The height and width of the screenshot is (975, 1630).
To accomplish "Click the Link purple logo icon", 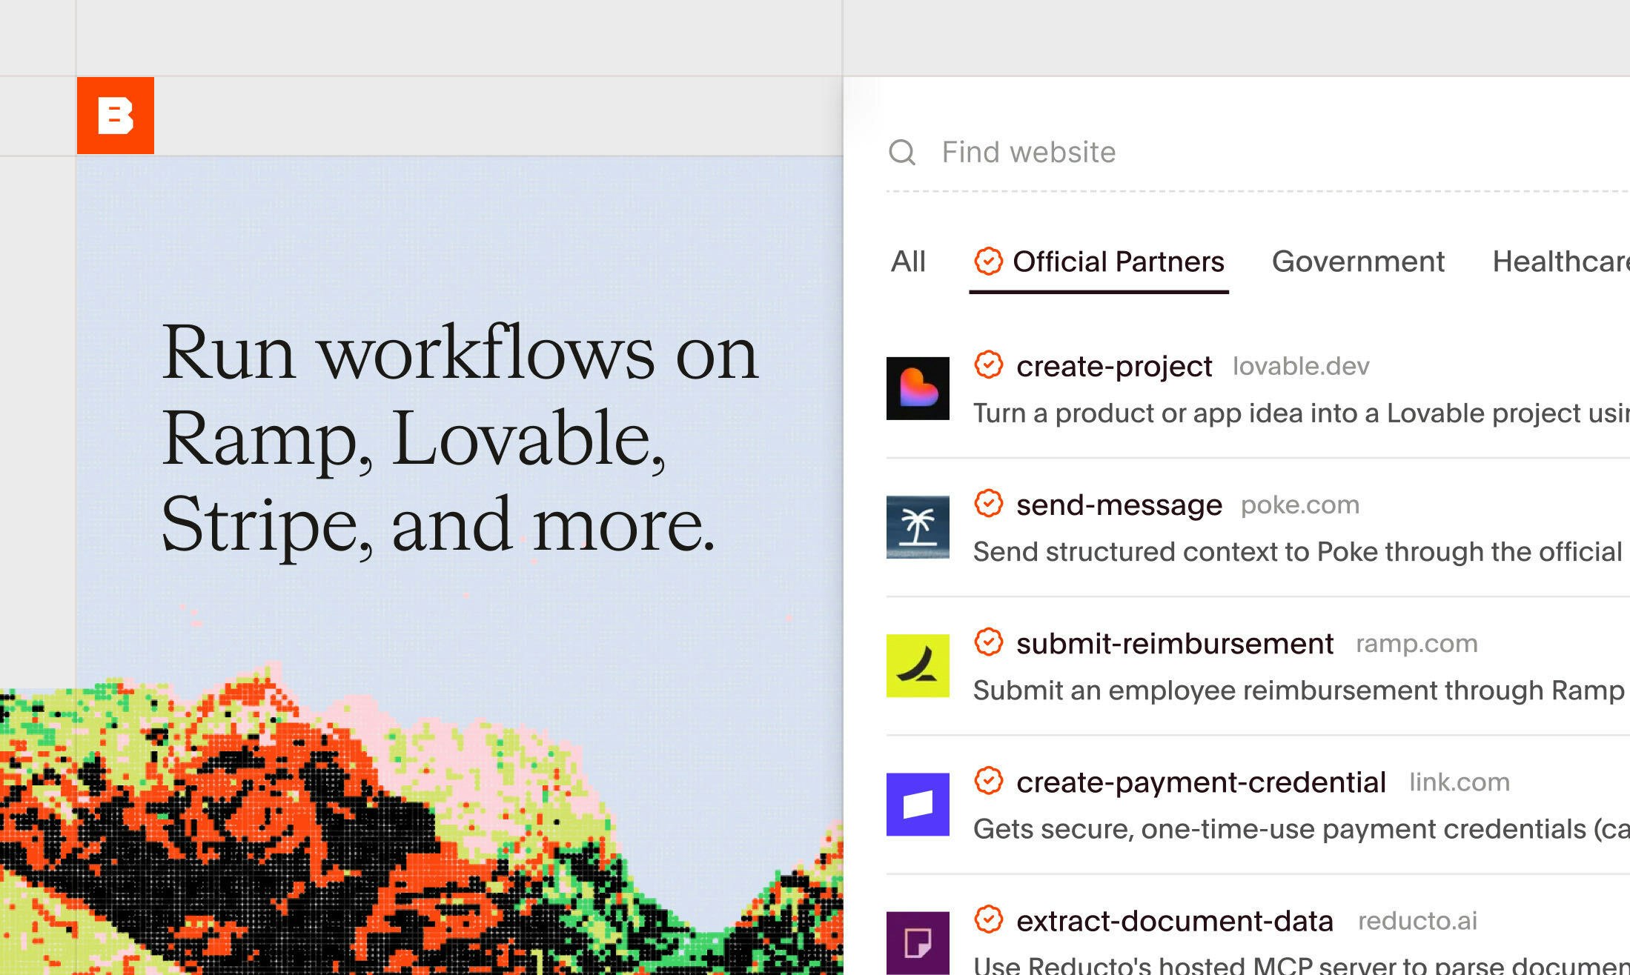I will click(918, 805).
